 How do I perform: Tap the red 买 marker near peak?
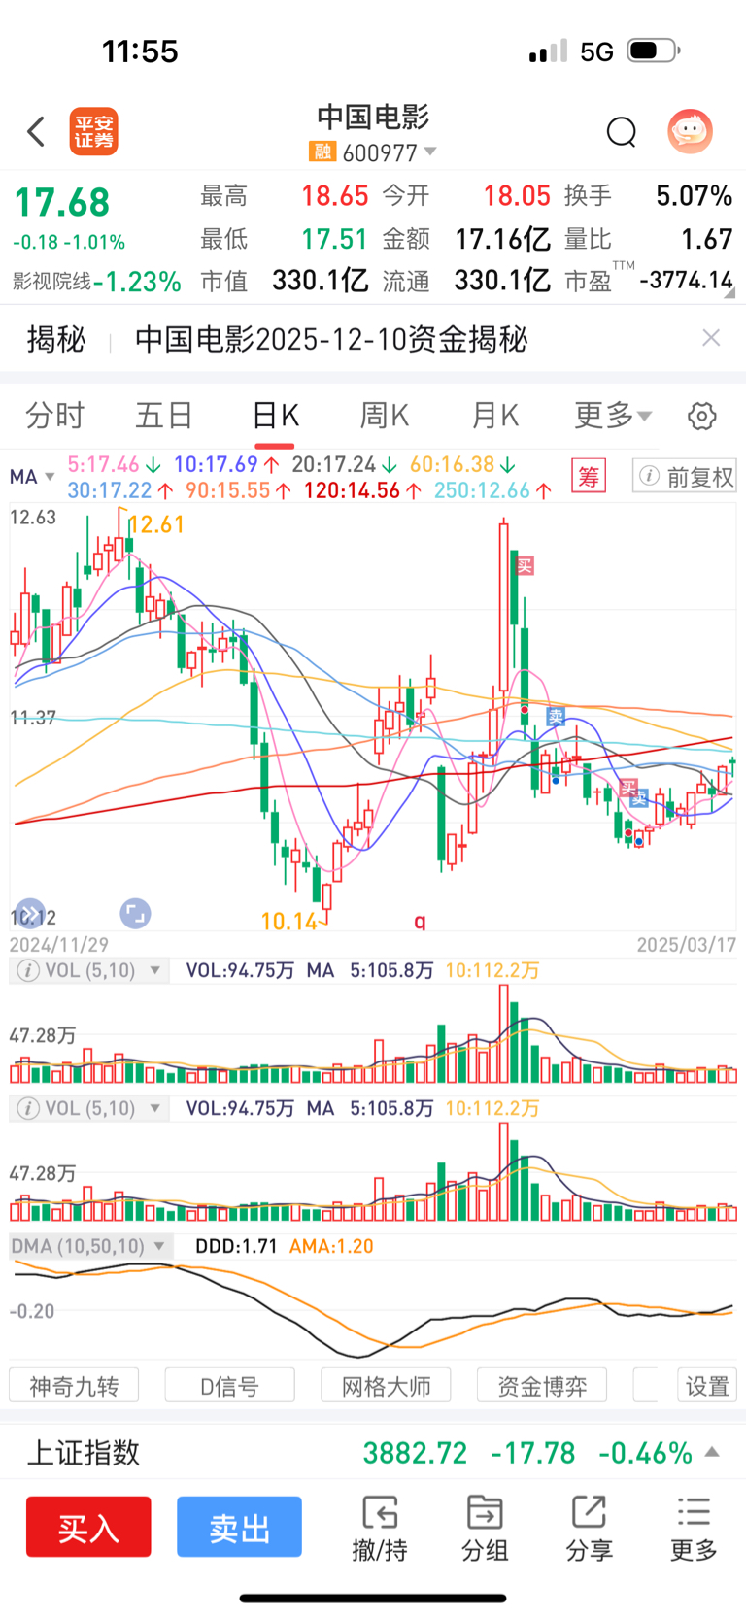(x=525, y=566)
